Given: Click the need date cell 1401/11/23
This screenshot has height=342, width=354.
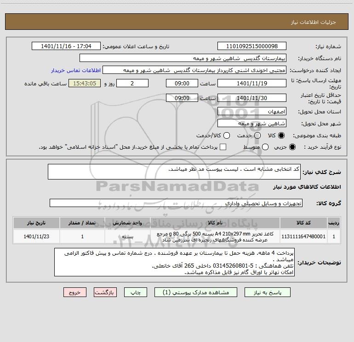Looking at the screenshot, I should (36, 236).
